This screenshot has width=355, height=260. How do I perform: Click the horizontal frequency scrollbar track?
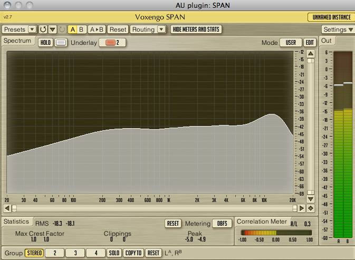155,208
